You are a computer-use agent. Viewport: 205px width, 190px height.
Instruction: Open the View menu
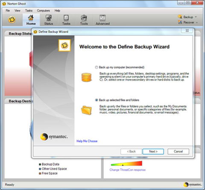[x=18, y=11]
